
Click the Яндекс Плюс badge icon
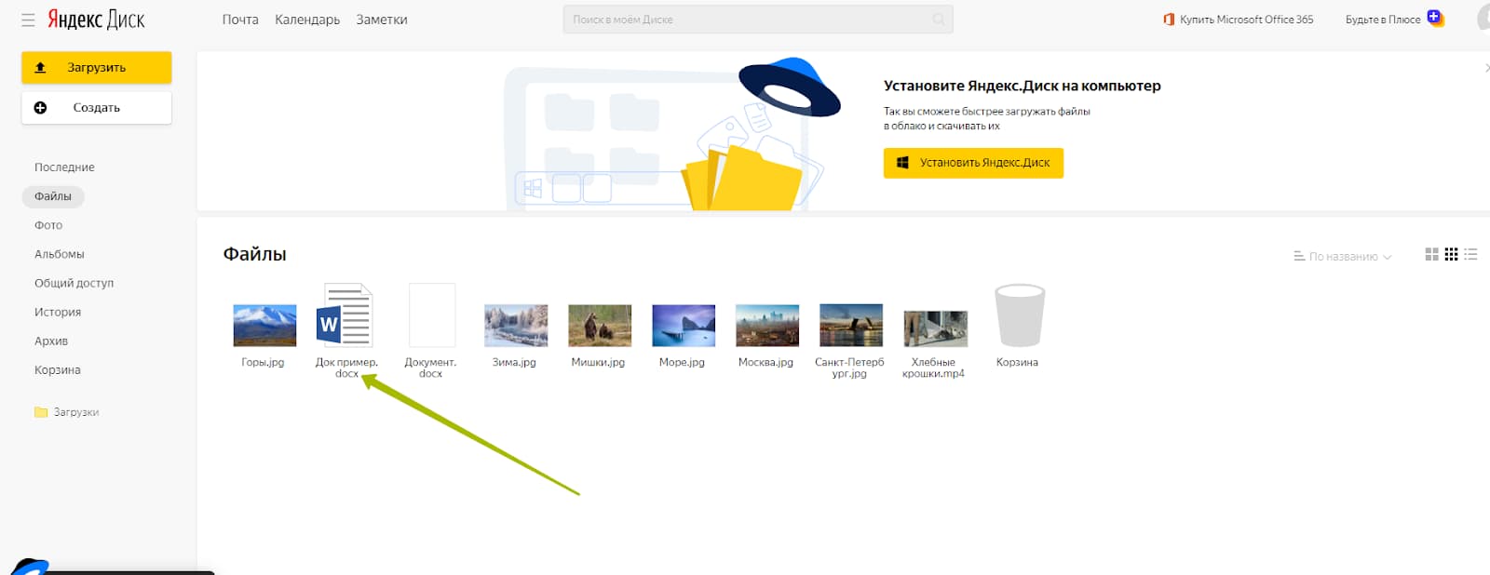[x=1434, y=19]
